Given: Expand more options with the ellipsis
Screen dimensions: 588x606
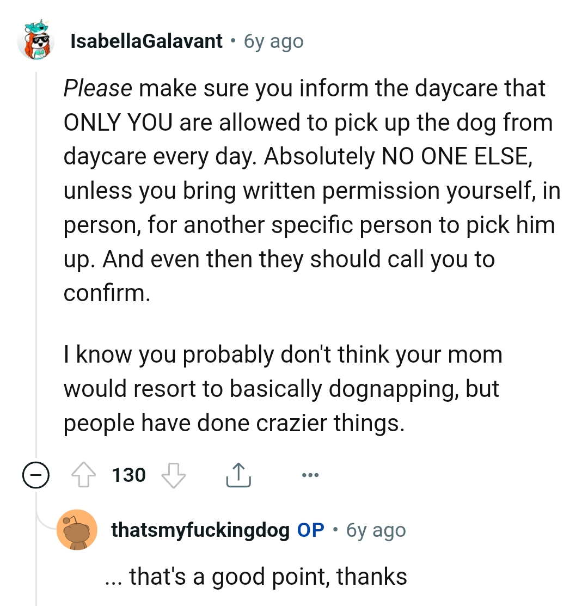Looking at the screenshot, I should (x=310, y=475).
